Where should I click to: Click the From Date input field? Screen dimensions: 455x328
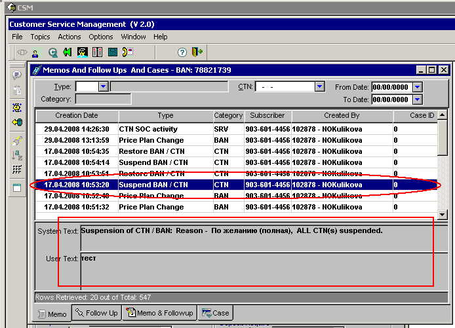pos(392,87)
